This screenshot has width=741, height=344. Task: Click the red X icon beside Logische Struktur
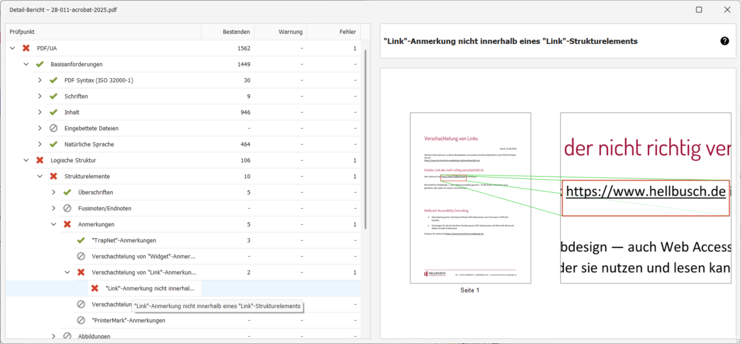tap(39, 160)
